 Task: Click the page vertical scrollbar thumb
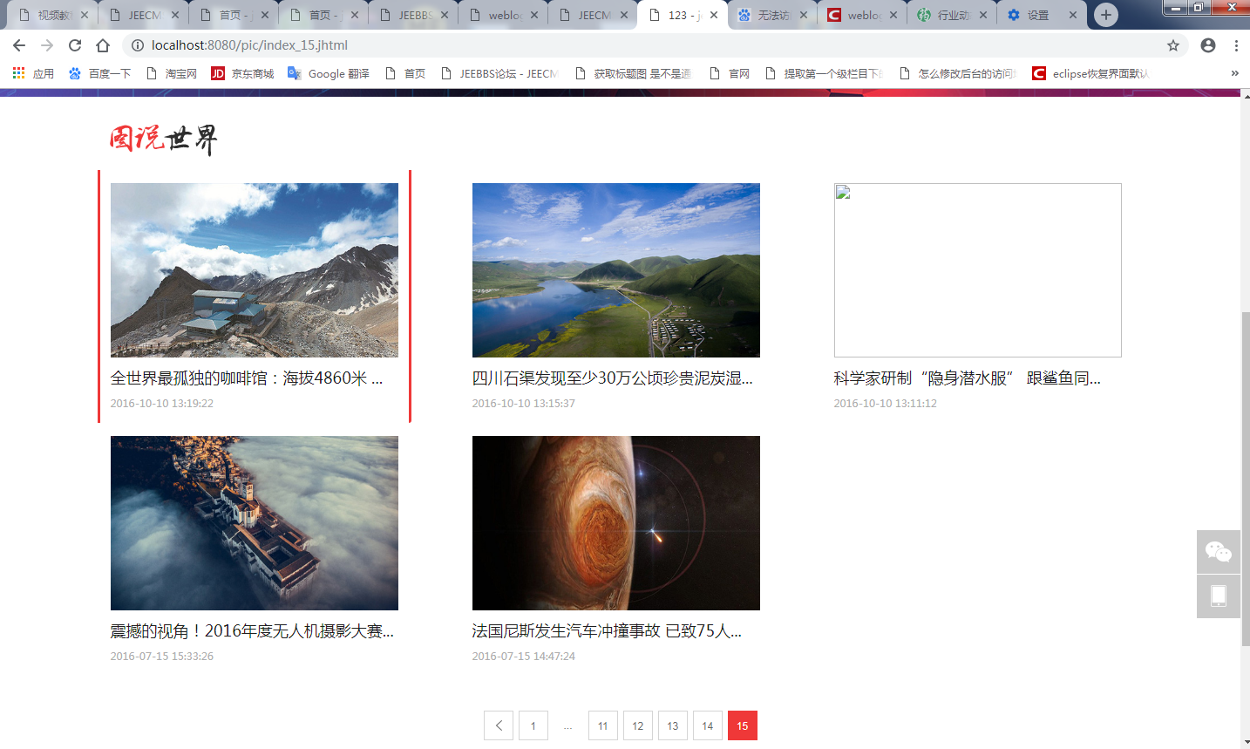tap(1245, 479)
